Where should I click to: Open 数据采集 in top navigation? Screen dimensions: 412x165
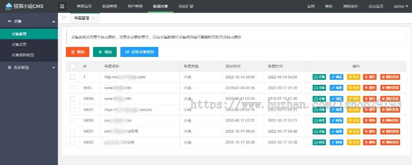coord(161,6)
